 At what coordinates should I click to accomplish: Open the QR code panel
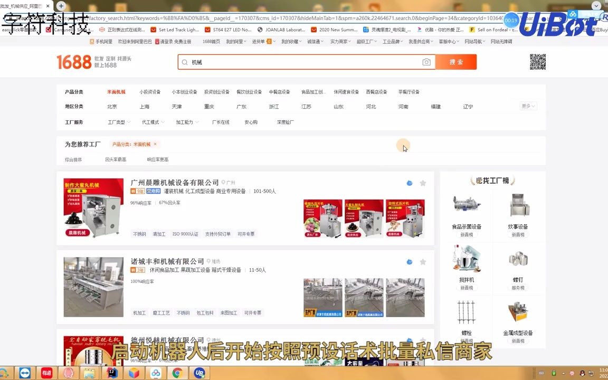tap(537, 62)
